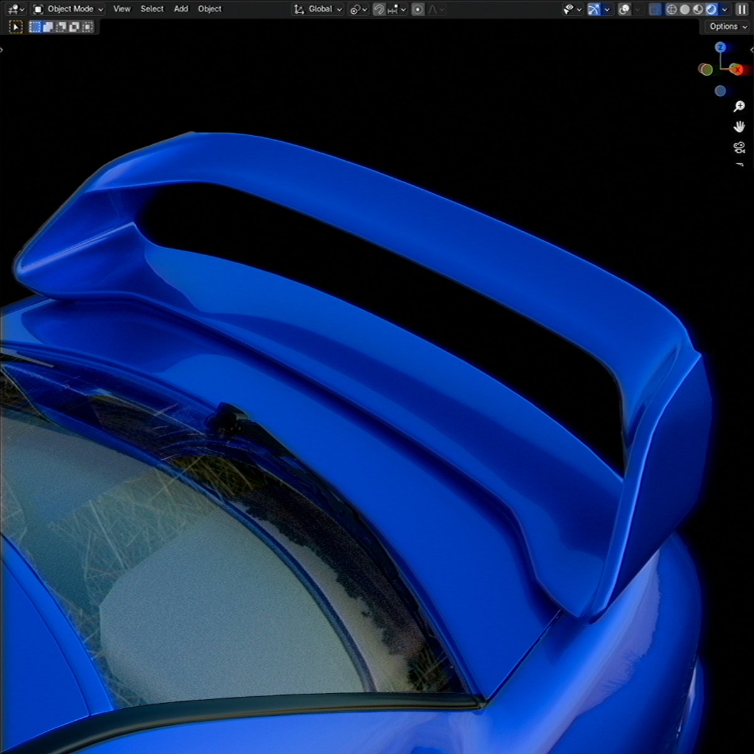Open the Object Mode dropdown
754x754 pixels.
[68, 9]
